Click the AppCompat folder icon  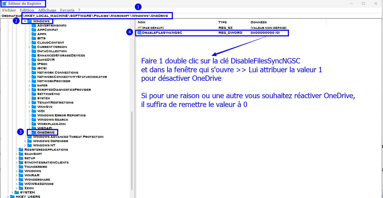(34, 30)
